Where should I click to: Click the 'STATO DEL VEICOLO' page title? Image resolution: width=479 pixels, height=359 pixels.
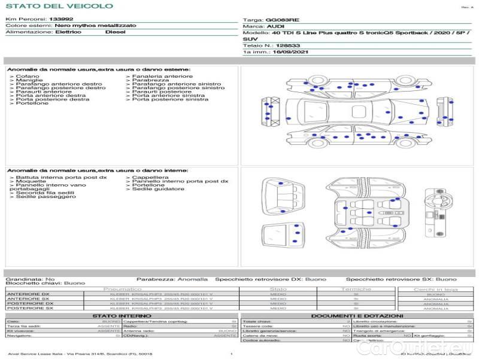pos(59,6)
